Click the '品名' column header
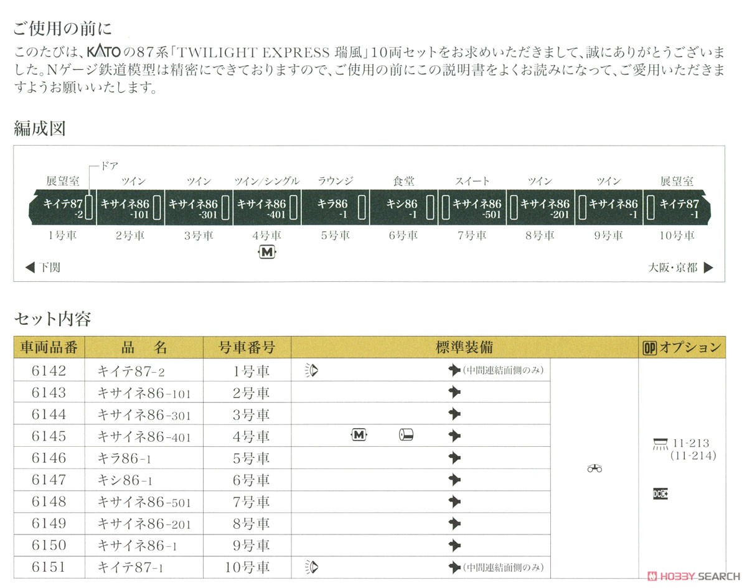 [144, 348]
